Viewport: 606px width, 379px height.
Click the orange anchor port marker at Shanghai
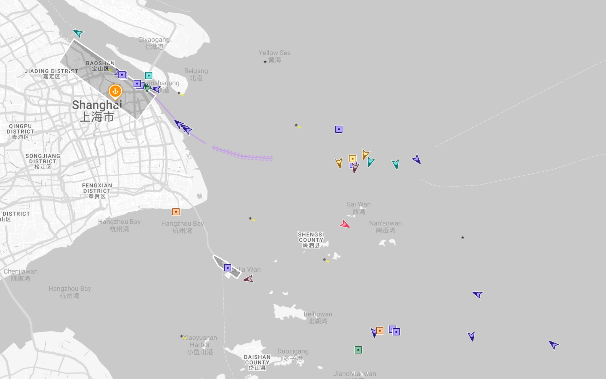[x=115, y=91]
